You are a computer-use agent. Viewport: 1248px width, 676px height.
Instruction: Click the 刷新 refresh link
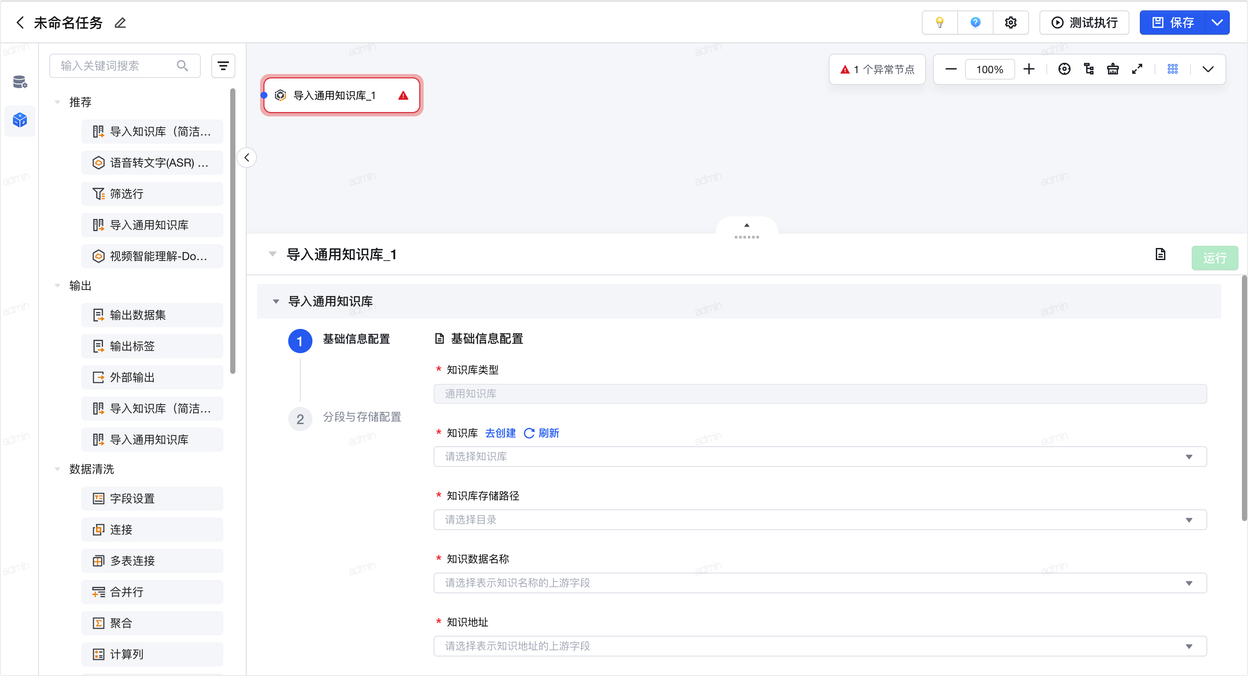coord(542,433)
